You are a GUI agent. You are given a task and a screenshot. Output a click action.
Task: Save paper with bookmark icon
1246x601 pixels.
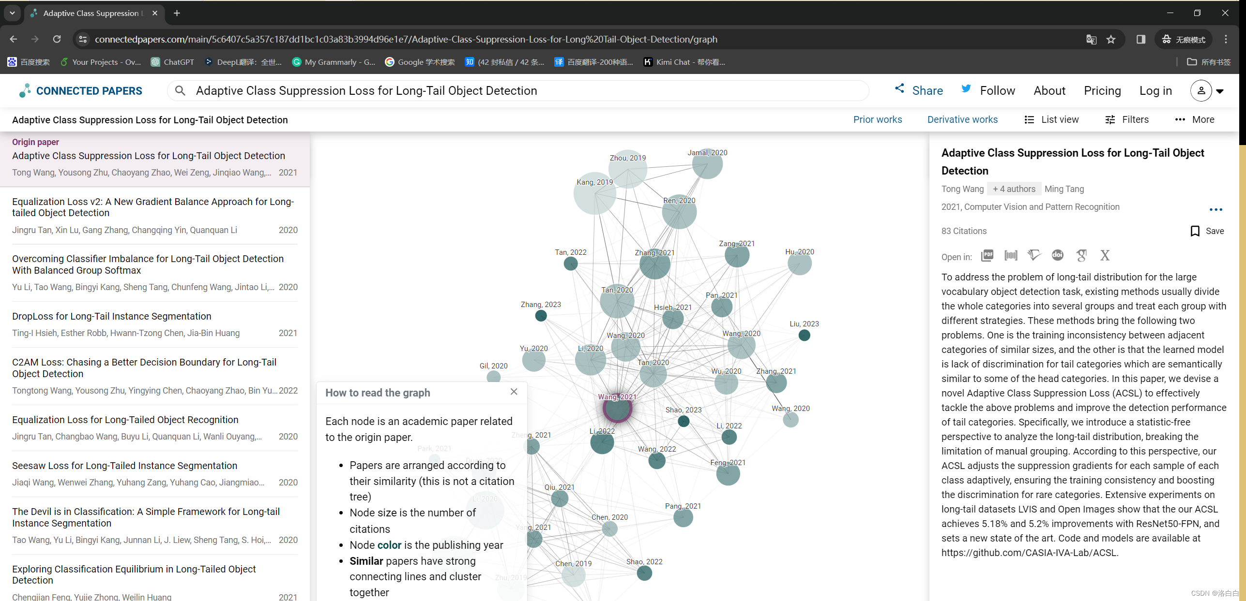click(x=1195, y=231)
